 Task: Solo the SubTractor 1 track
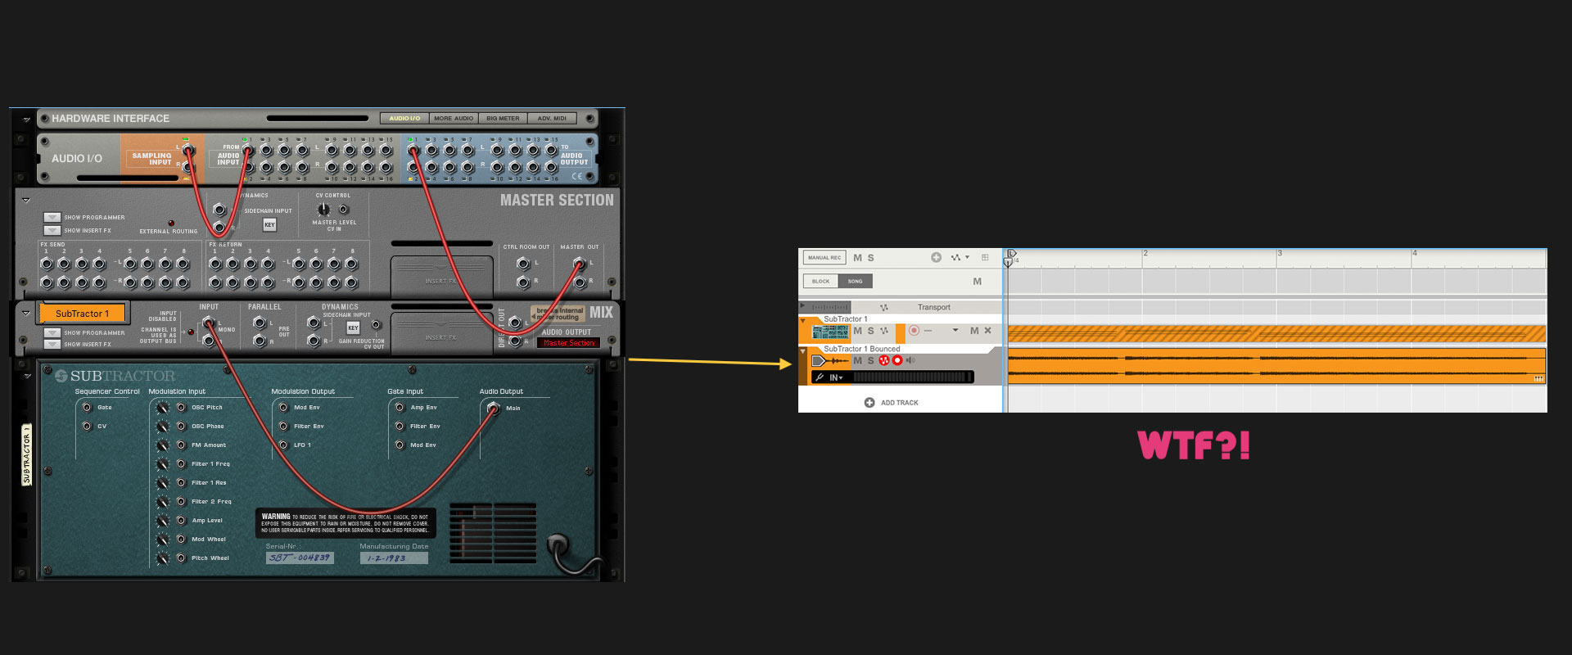tap(871, 331)
